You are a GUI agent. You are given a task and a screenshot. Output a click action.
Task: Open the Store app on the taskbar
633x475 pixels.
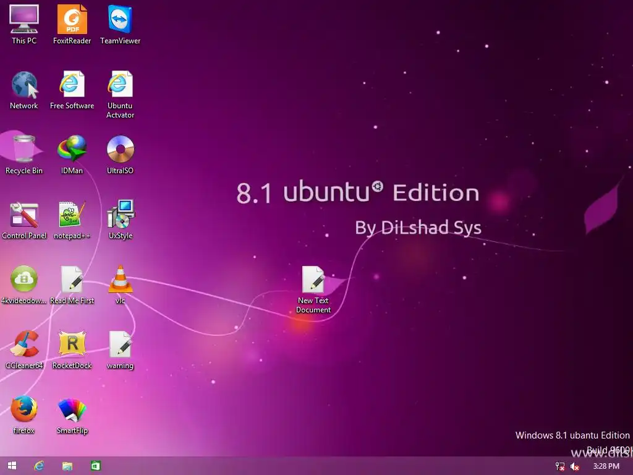(x=95, y=466)
